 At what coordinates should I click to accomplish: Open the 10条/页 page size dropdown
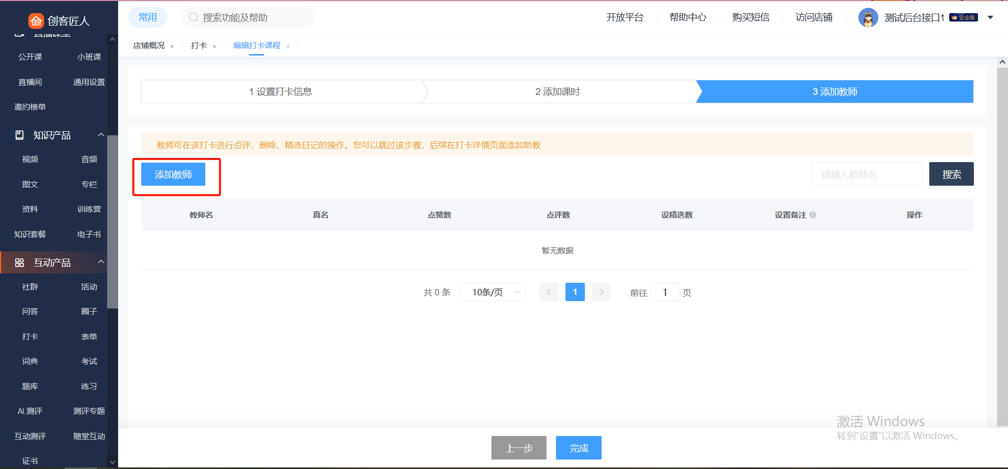(x=492, y=292)
